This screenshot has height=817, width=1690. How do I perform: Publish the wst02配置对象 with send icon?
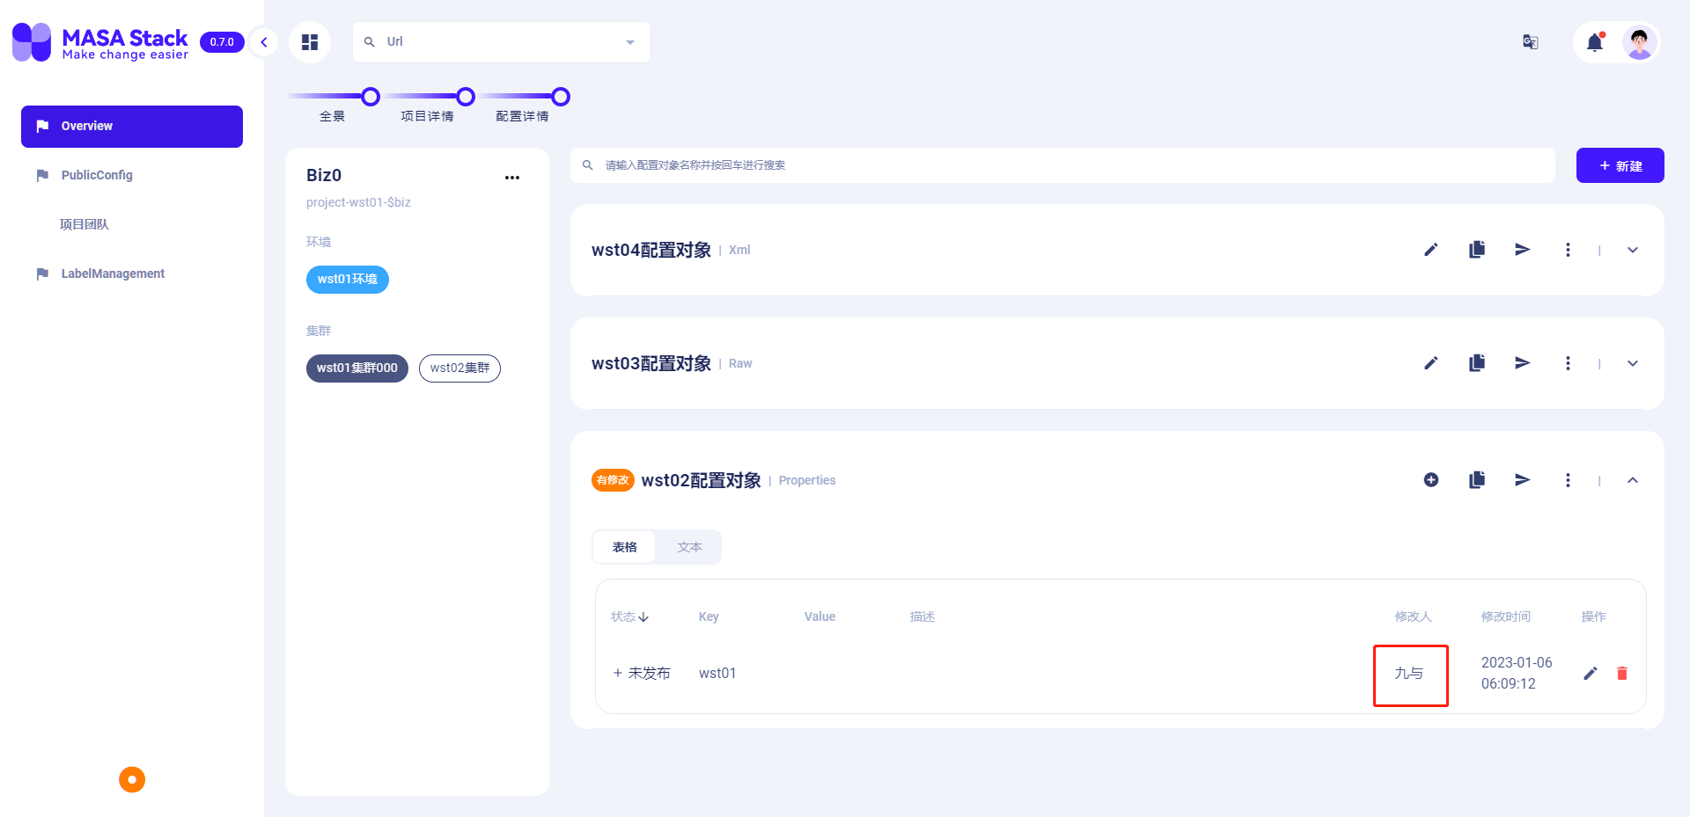click(1523, 480)
